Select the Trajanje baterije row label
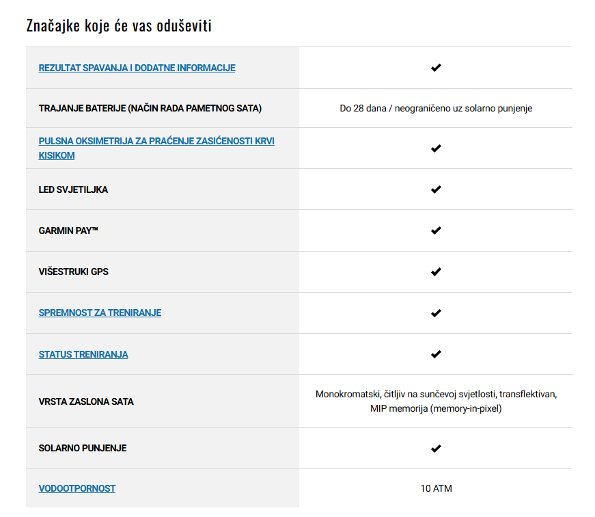This screenshot has width=595, height=517. point(150,108)
